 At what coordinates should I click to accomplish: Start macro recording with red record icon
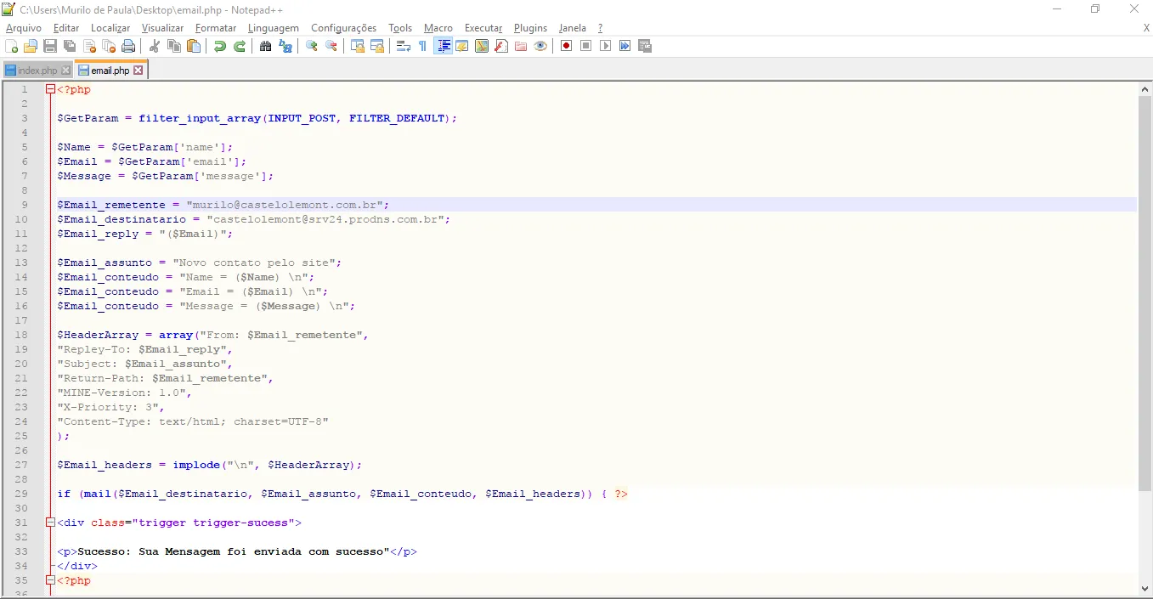566,46
